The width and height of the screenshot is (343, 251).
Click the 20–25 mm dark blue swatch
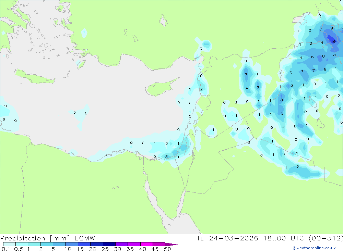[96, 244]
